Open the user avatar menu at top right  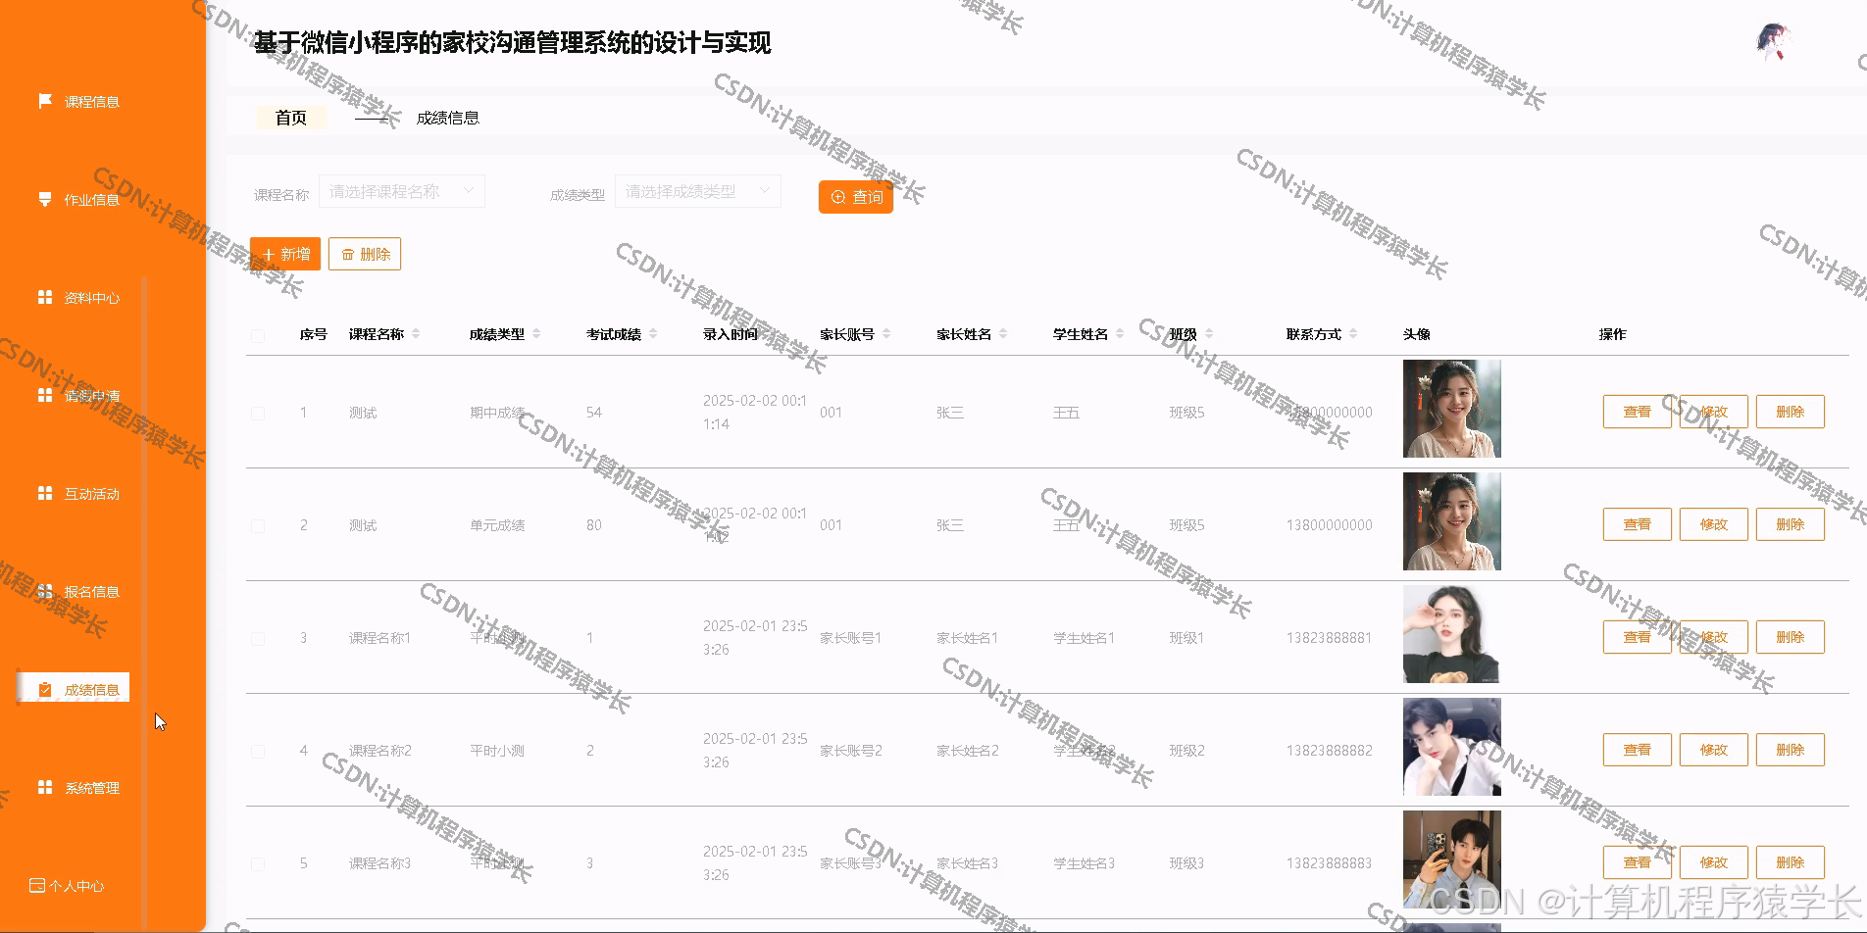(x=1772, y=43)
